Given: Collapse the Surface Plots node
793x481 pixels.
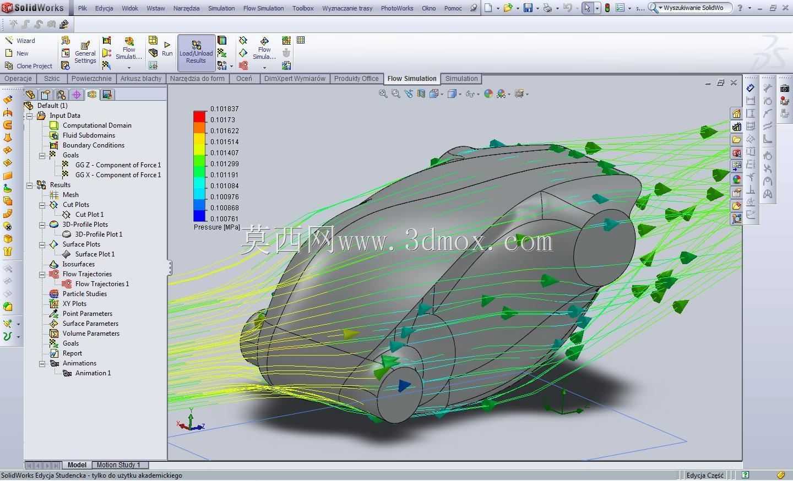Looking at the screenshot, I should pyautogui.click(x=42, y=244).
